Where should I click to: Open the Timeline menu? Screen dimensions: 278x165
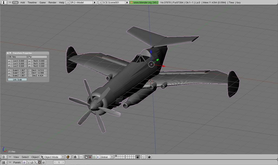click(x=32, y=2)
